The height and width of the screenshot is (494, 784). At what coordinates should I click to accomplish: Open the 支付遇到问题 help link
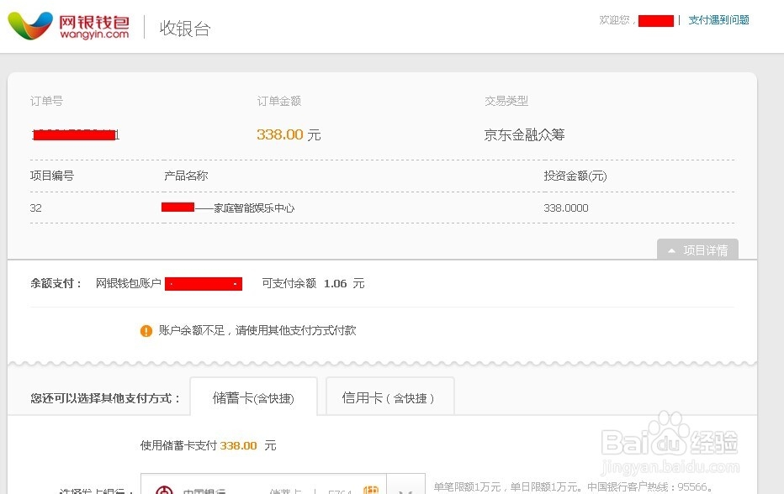(718, 20)
